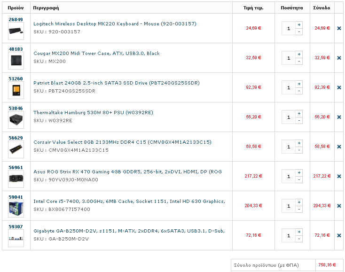This screenshot has height=272, width=345.
Task: Increase quantity of Corsair 8GB DDR4
Action: pos(299,143)
